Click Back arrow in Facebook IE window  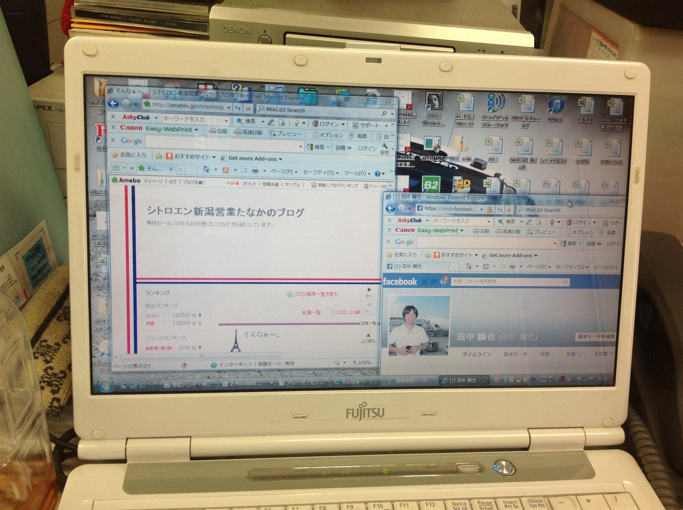coord(390,208)
